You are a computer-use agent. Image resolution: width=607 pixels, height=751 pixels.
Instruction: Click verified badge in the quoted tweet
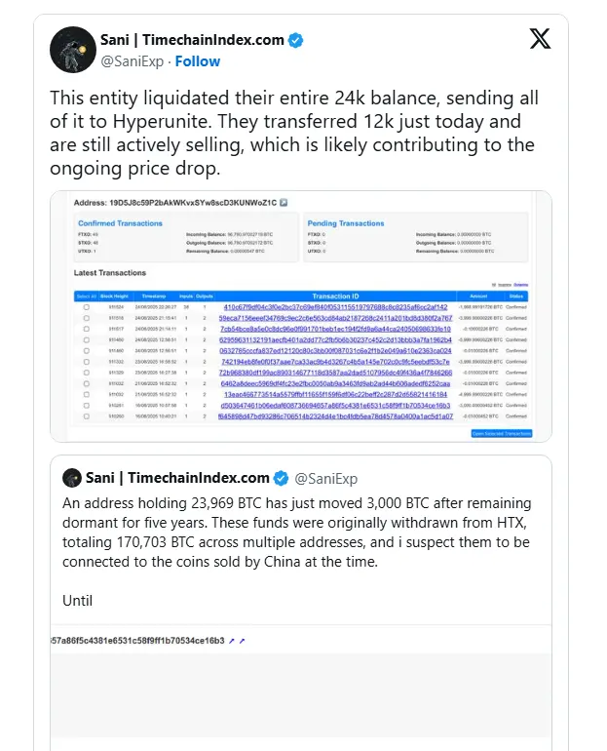click(282, 478)
